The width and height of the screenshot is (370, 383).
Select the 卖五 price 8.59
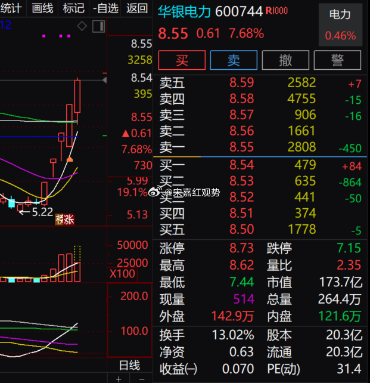coord(242,82)
